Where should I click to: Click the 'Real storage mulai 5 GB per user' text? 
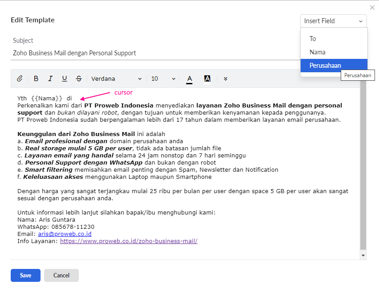(79, 149)
